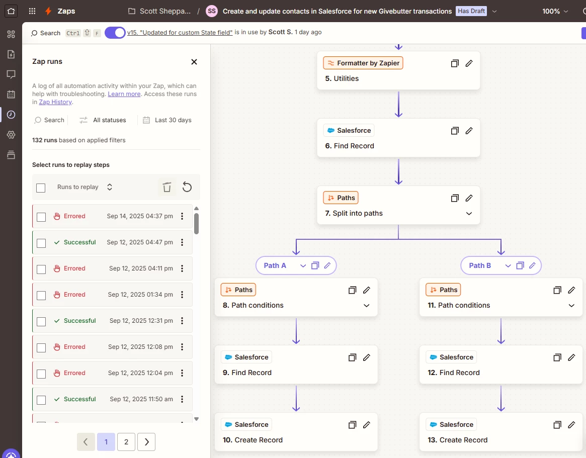Open the Zap details file icon in sidebar

[11, 54]
